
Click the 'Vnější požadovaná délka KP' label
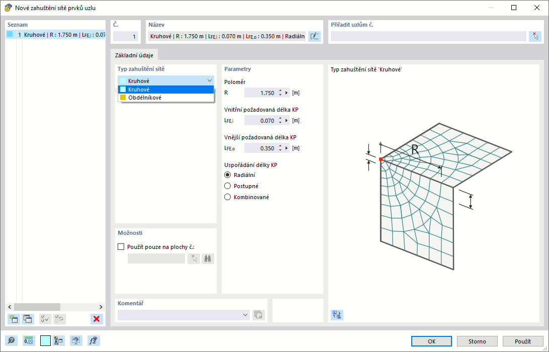click(x=260, y=137)
